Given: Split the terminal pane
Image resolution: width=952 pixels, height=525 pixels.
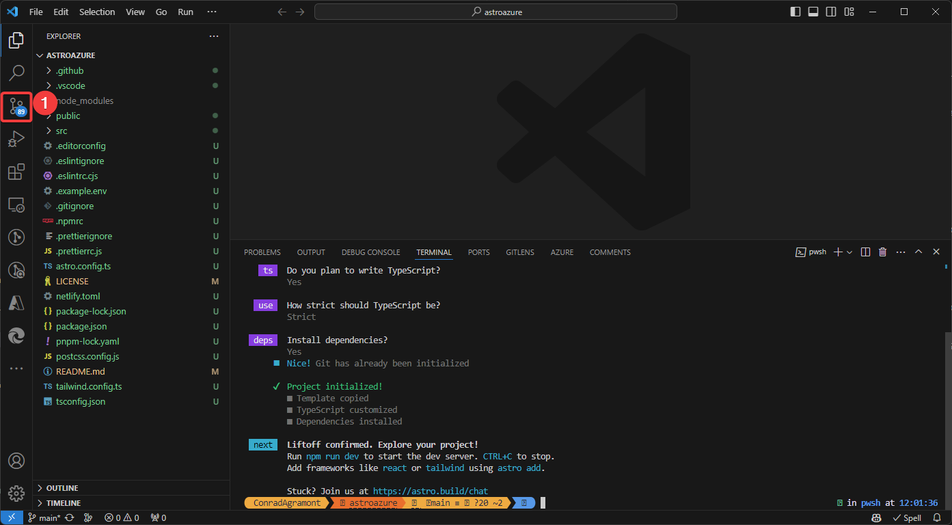Looking at the screenshot, I should 865,252.
